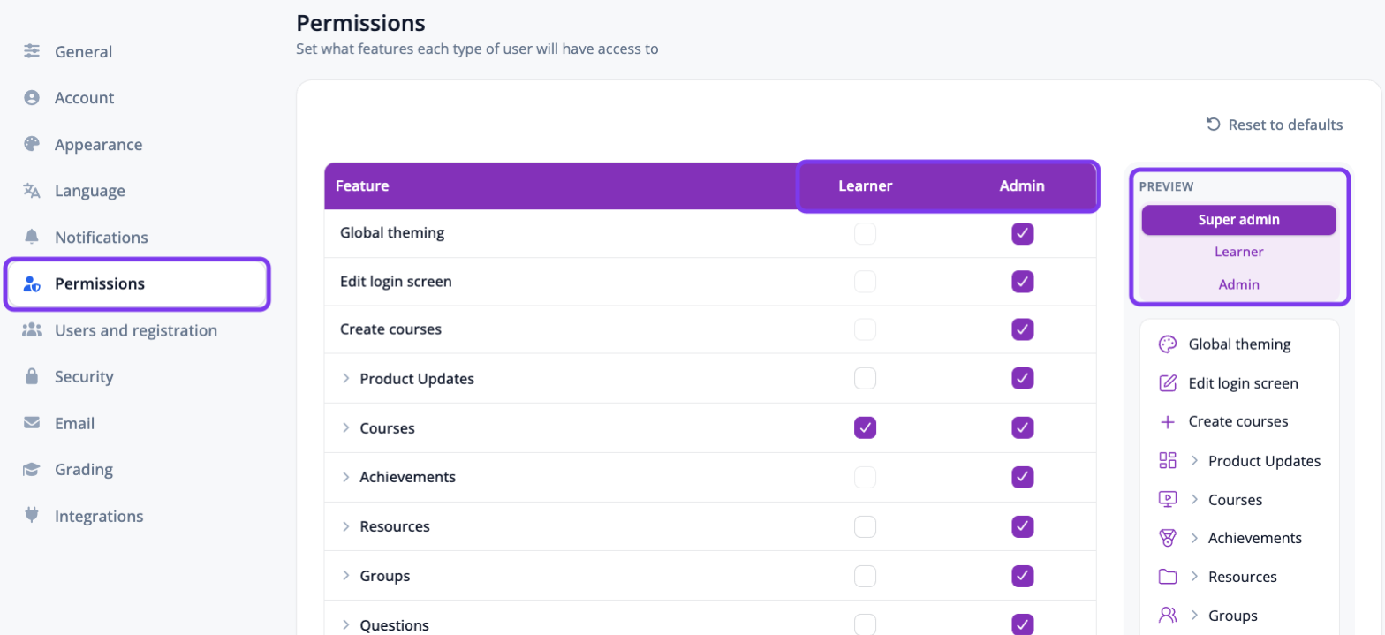Viewport: 1385px width, 635px height.
Task: Uncheck Admin checkbox for Groups
Action: click(1023, 576)
